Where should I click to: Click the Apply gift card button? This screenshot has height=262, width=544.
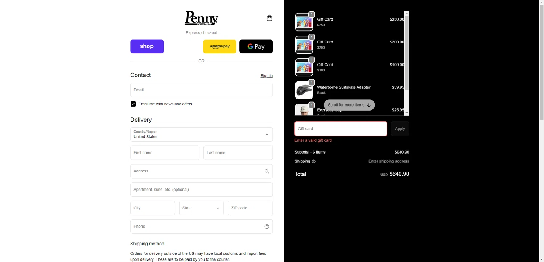400,129
